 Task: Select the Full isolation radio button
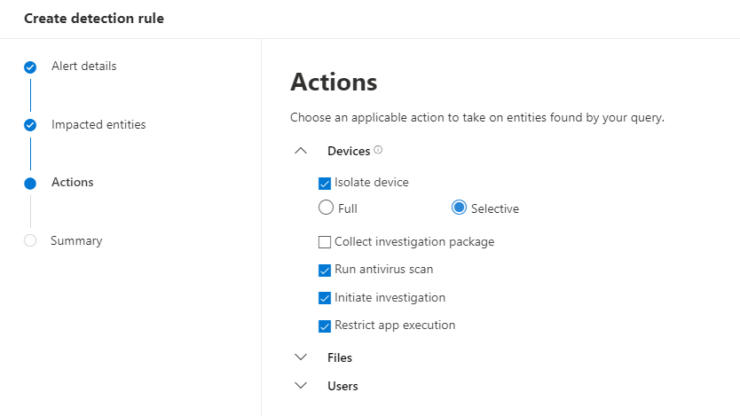[326, 208]
